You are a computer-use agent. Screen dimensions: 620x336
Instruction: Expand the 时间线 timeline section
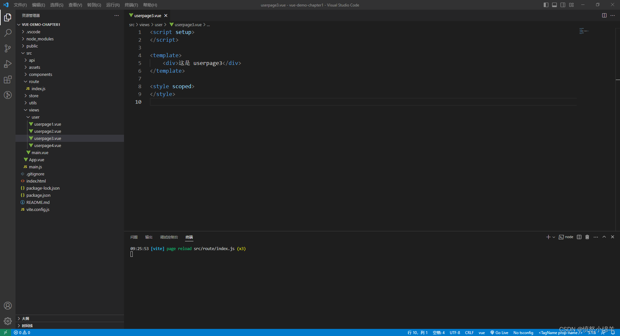pyautogui.click(x=70, y=326)
